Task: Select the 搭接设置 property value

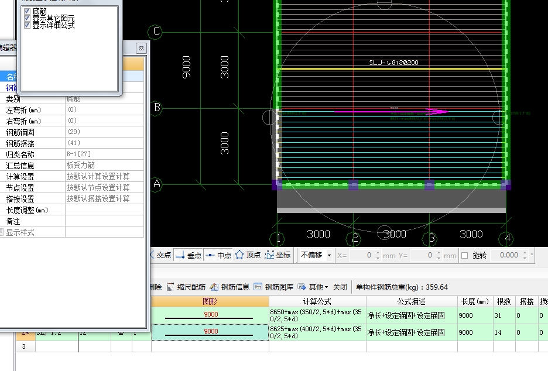Action: pos(104,199)
